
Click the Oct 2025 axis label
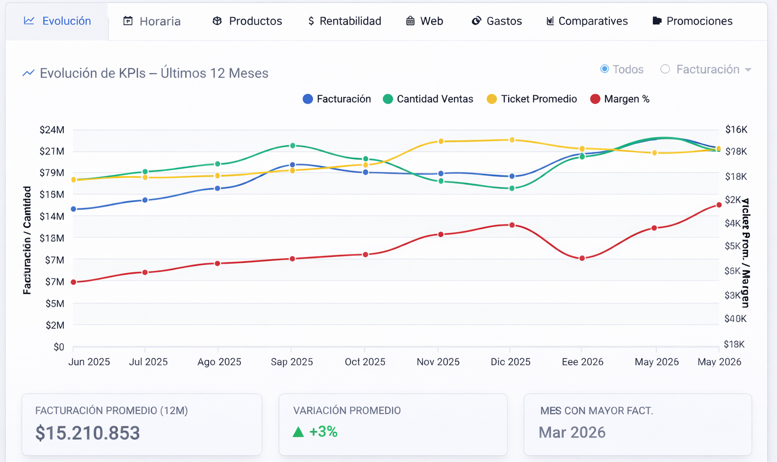pyautogui.click(x=365, y=362)
